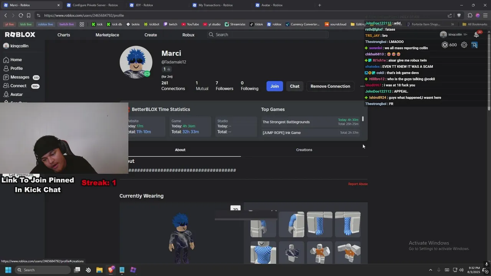Open the Windows Start menu
The image size is (491, 276).
(x=8, y=270)
